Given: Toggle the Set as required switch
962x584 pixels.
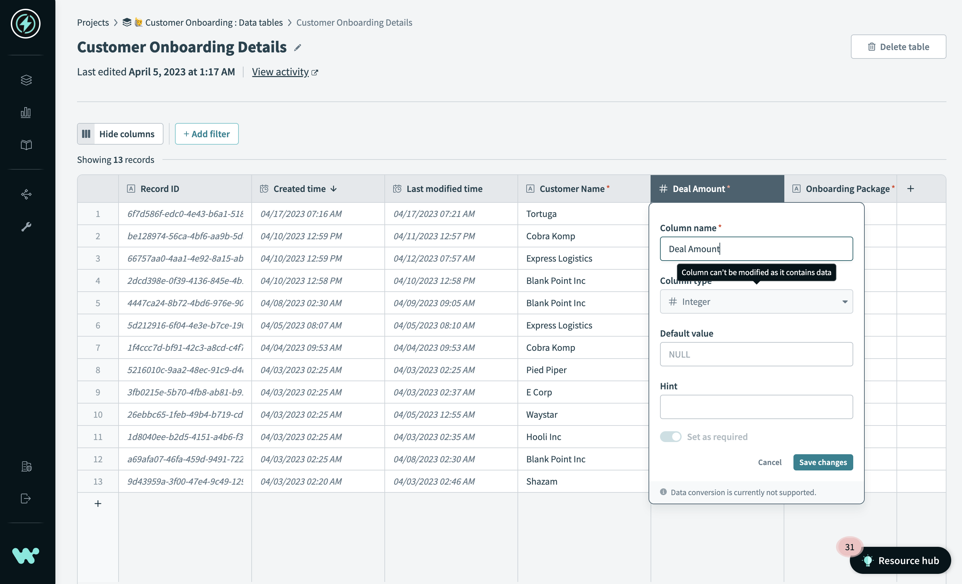Looking at the screenshot, I should [670, 437].
